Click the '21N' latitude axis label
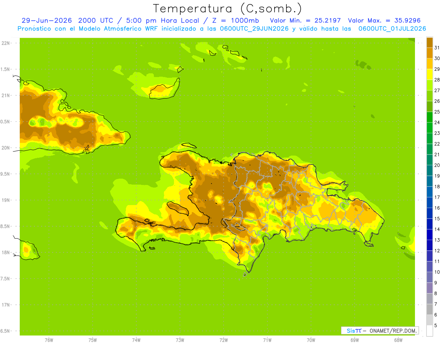This screenshot has width=447, height=345. 6,95
